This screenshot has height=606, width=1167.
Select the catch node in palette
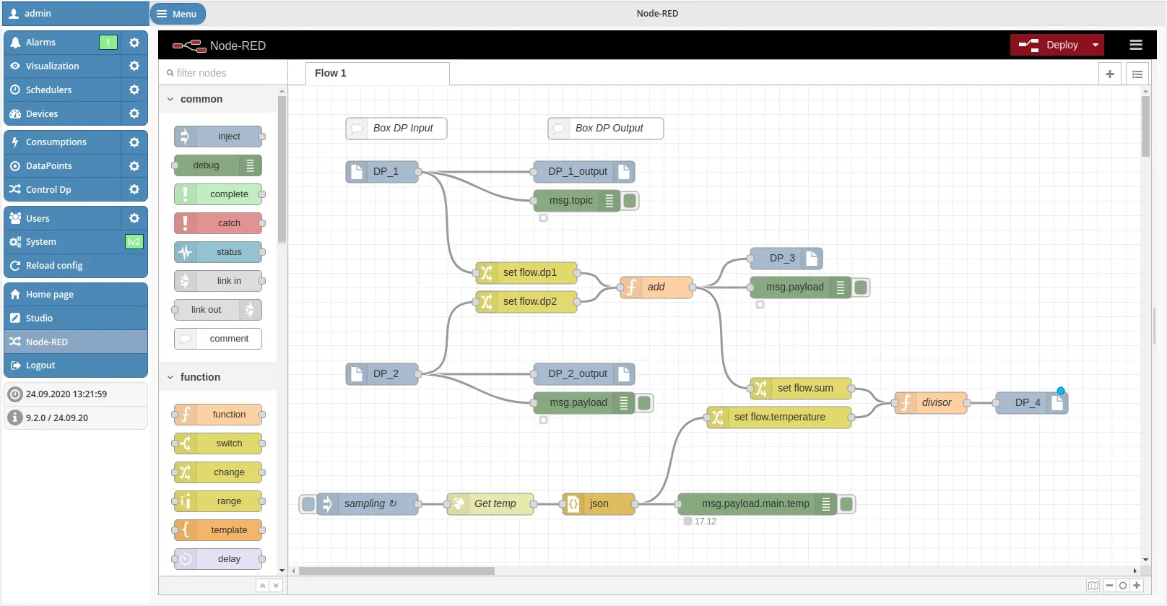(218, 223)
